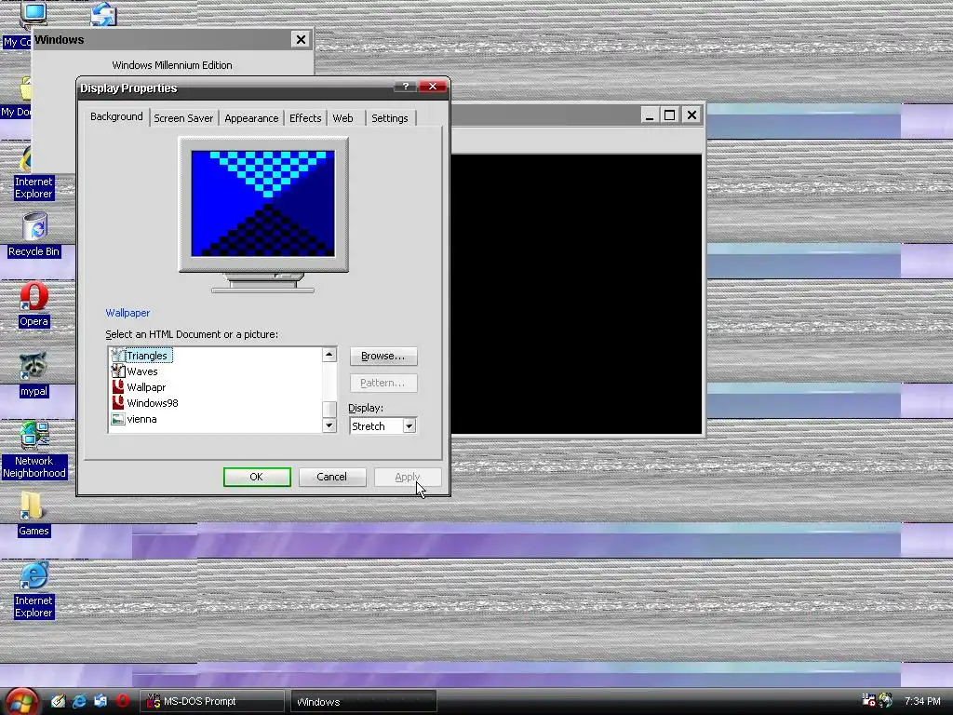Screen dimensions: 953x715
Task: Click the scheduler tray icon
Action: click(869, 700)
